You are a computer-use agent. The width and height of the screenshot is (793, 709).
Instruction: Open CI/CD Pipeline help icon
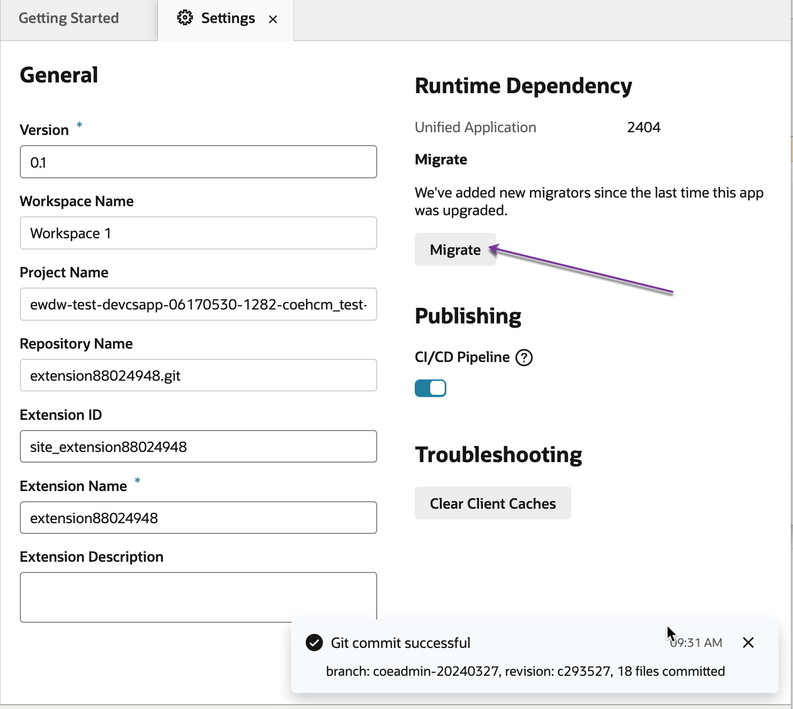click(x=524, y=358)
